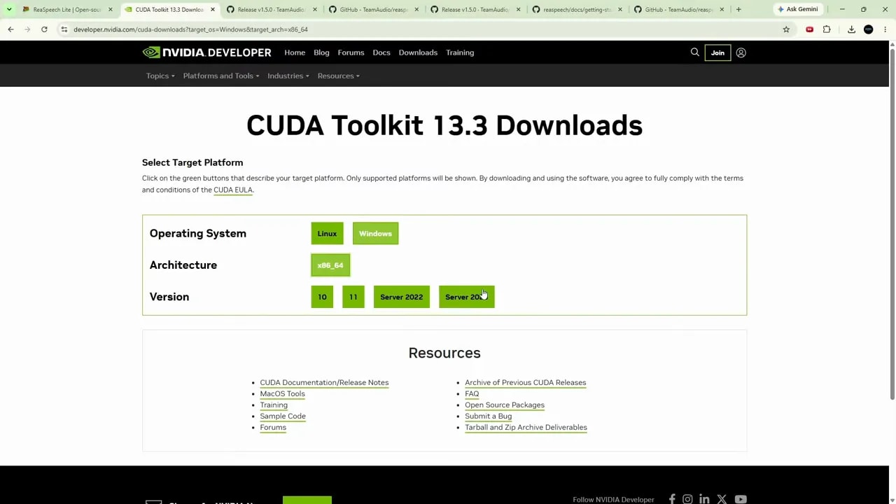Image resolution: width=896 pixels, height=504 pixels.
Task: Select x86_64 architecture
Action: [330, 265]
